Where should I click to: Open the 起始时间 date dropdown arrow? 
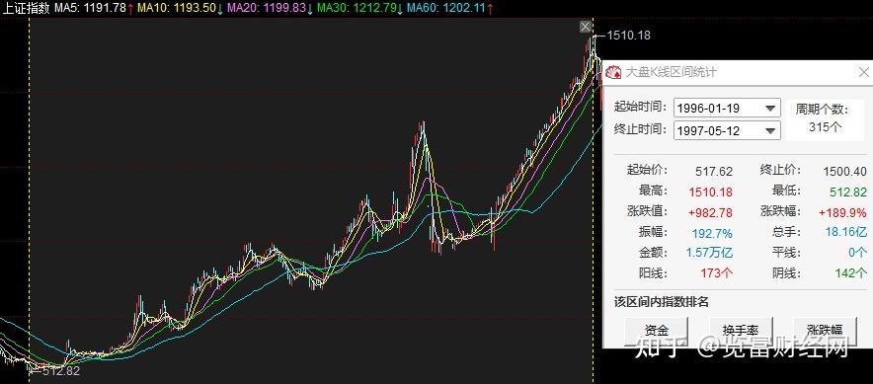(770, 108)
